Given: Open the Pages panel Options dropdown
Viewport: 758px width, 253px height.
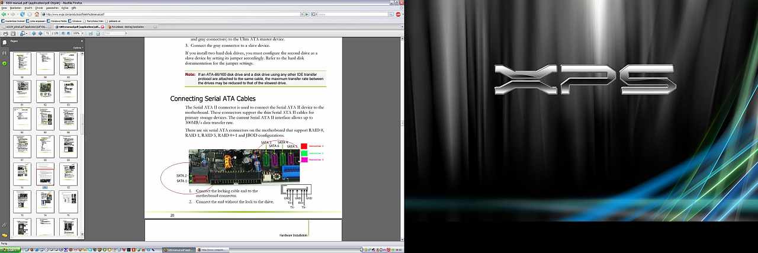Looking at the screenshot, I should pyautogui.click(x=78, y=47).
